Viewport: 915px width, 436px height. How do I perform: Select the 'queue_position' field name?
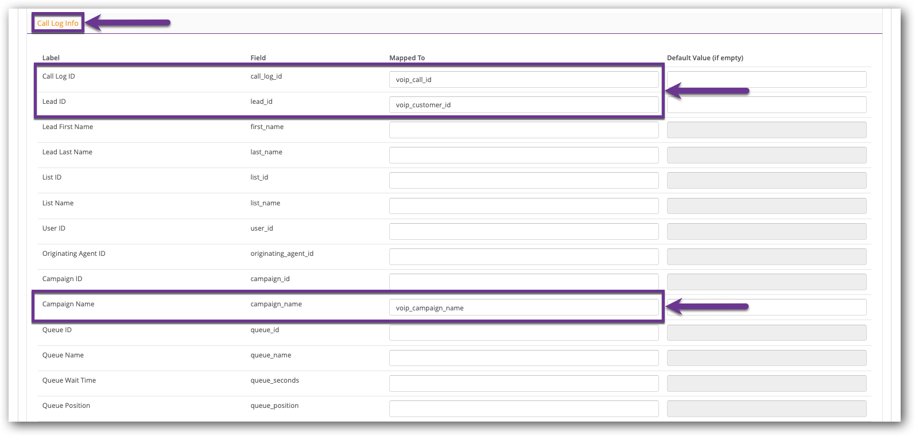click(274, 406)
